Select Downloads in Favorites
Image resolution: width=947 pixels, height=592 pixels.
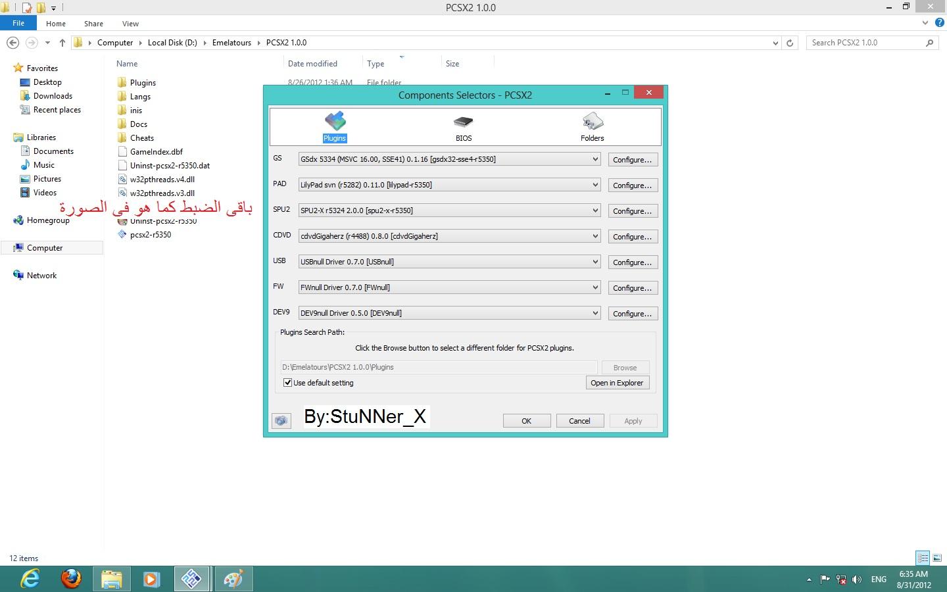click(x=53, y=96)
